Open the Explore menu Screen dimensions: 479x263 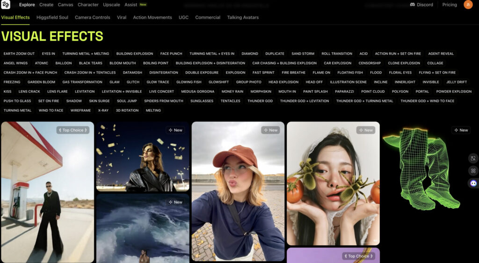pyautogui.click(x=27, y=5)
